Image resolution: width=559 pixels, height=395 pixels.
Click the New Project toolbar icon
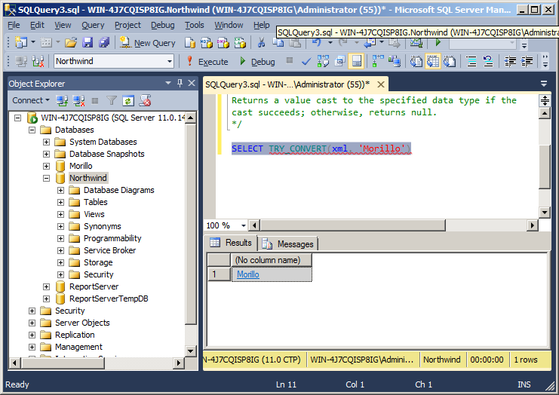(x=21, y=43)
